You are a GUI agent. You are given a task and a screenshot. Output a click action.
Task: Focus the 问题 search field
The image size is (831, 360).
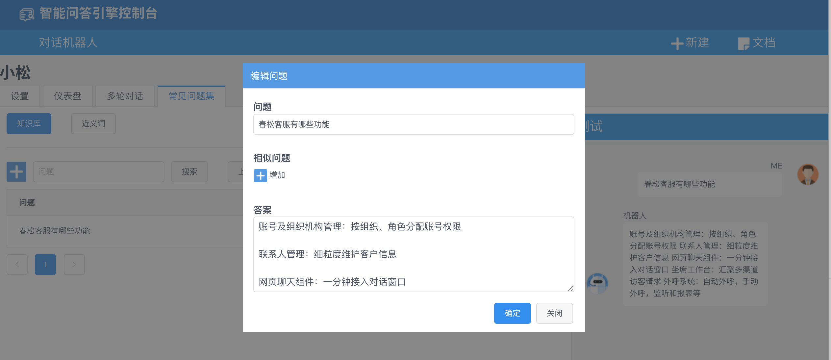pos(99,172)
